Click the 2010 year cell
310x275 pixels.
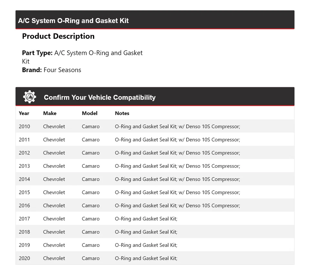[x=24, y=126]
